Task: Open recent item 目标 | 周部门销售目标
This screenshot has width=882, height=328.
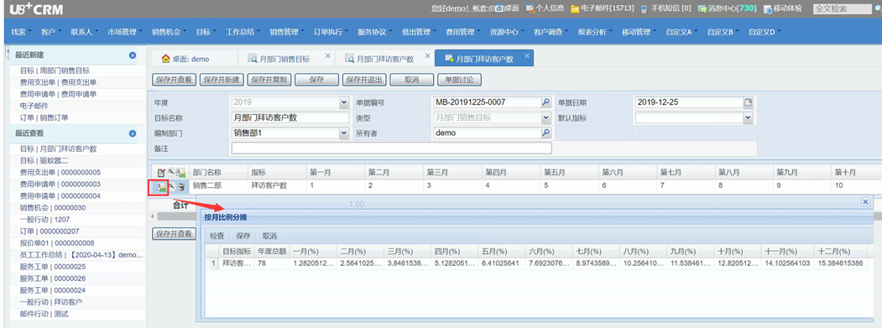Action: click(55, 70)
